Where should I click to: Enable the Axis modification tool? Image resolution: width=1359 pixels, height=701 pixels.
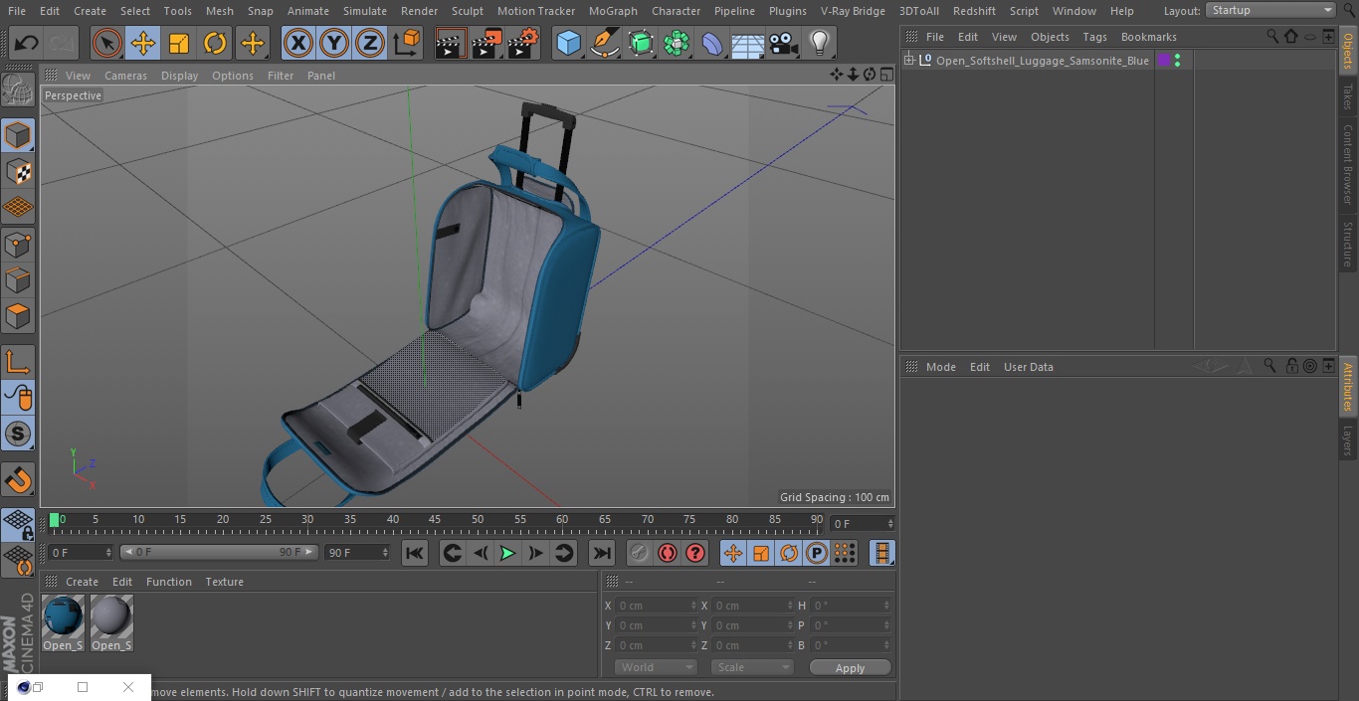[18, 362]
